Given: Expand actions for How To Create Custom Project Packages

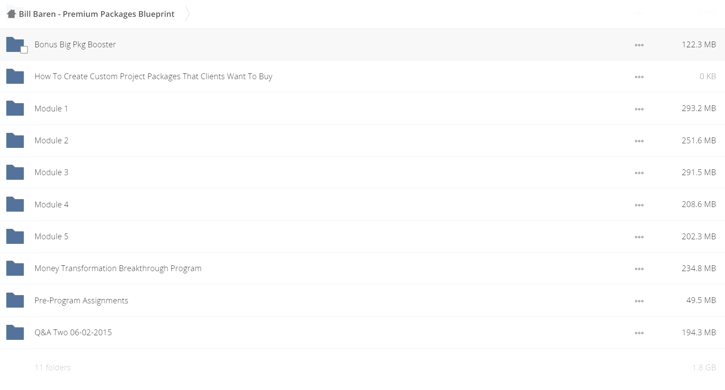Looking at the screenshot, I should point(639,77).
